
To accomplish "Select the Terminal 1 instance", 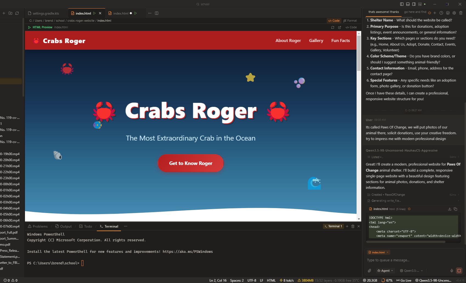I will (333, 226).
